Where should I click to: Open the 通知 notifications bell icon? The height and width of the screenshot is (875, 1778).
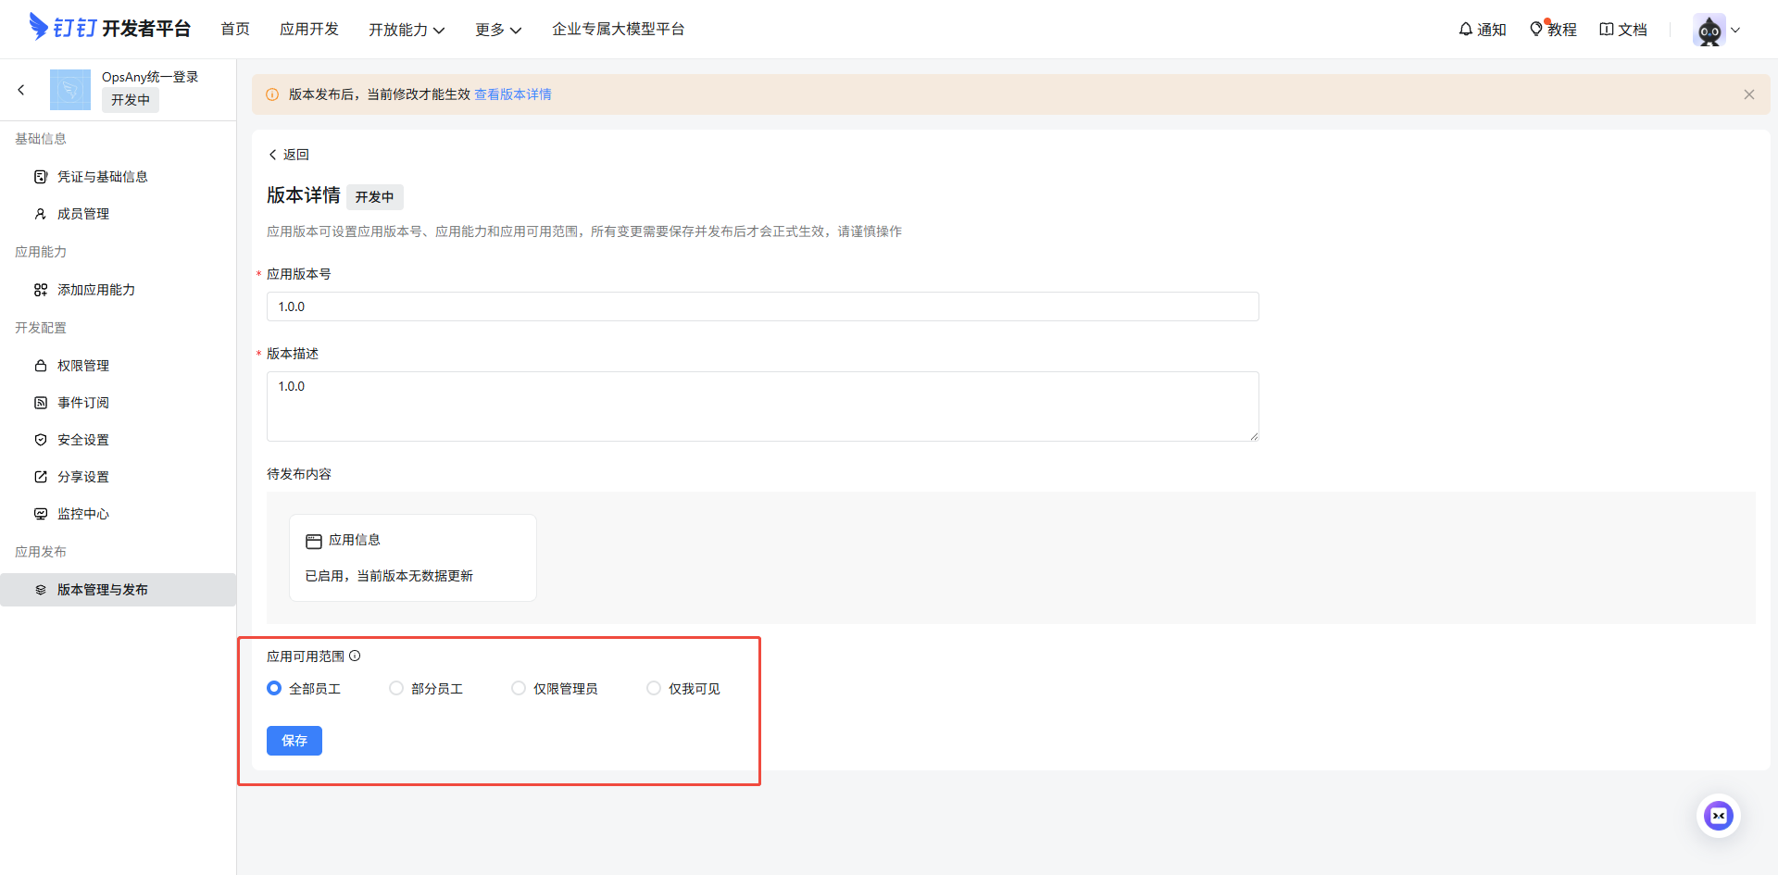1465,29
